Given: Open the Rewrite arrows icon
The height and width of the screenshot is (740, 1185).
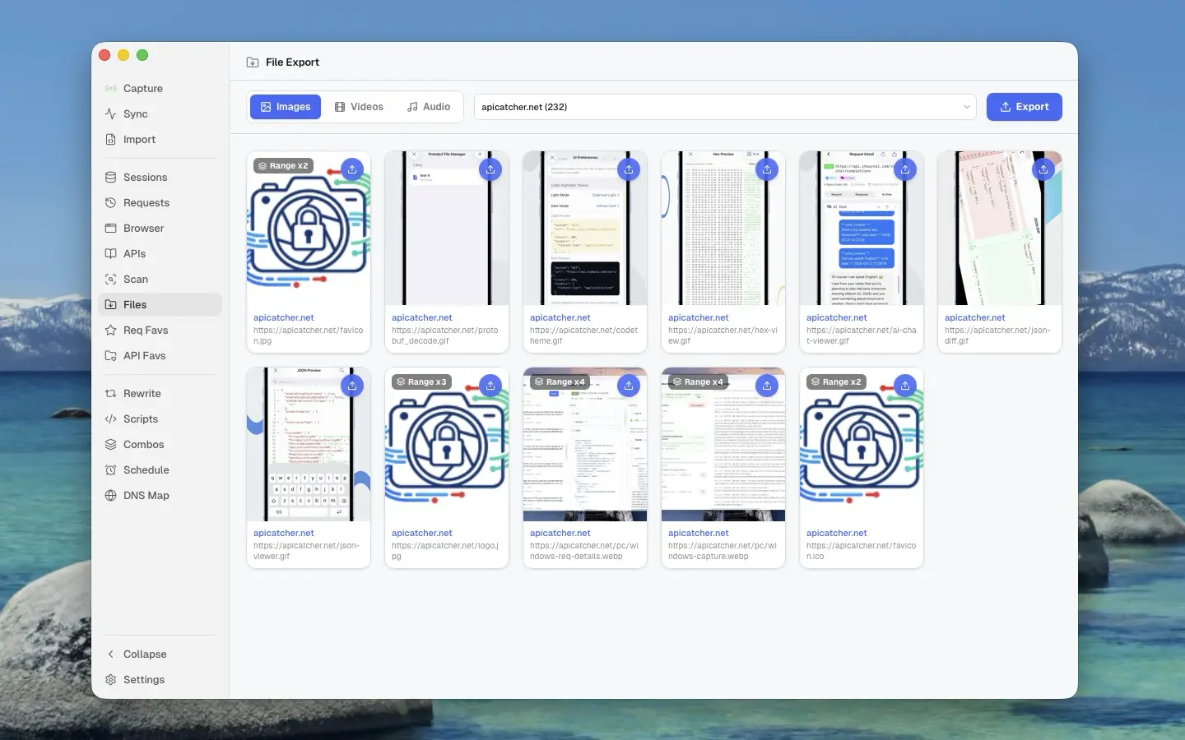Looking at the screenshot, I should [x=110, y=394].
